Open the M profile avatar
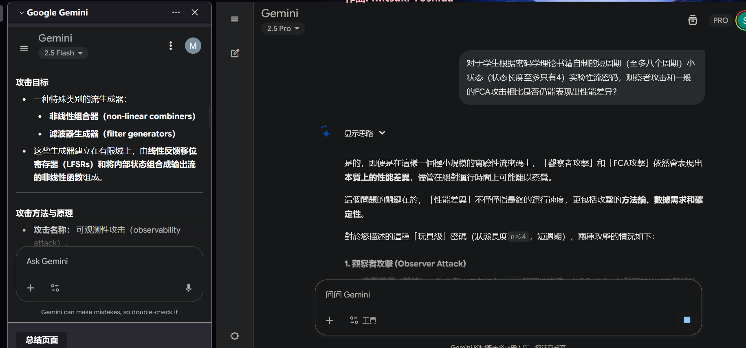Viewport: 746px width, 348px height. (193, 46)
